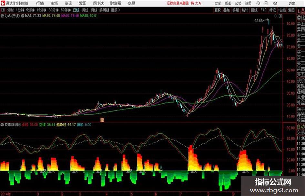Click the 游客 user label
The image size is (305, 196).
[291, 3]
